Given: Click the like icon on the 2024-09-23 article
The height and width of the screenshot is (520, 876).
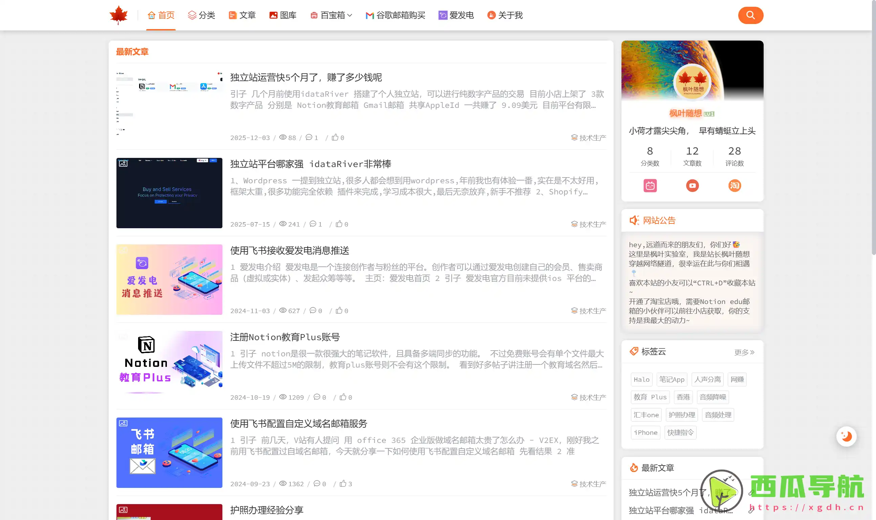Looking at the screenshot, I should coord(343,483).
